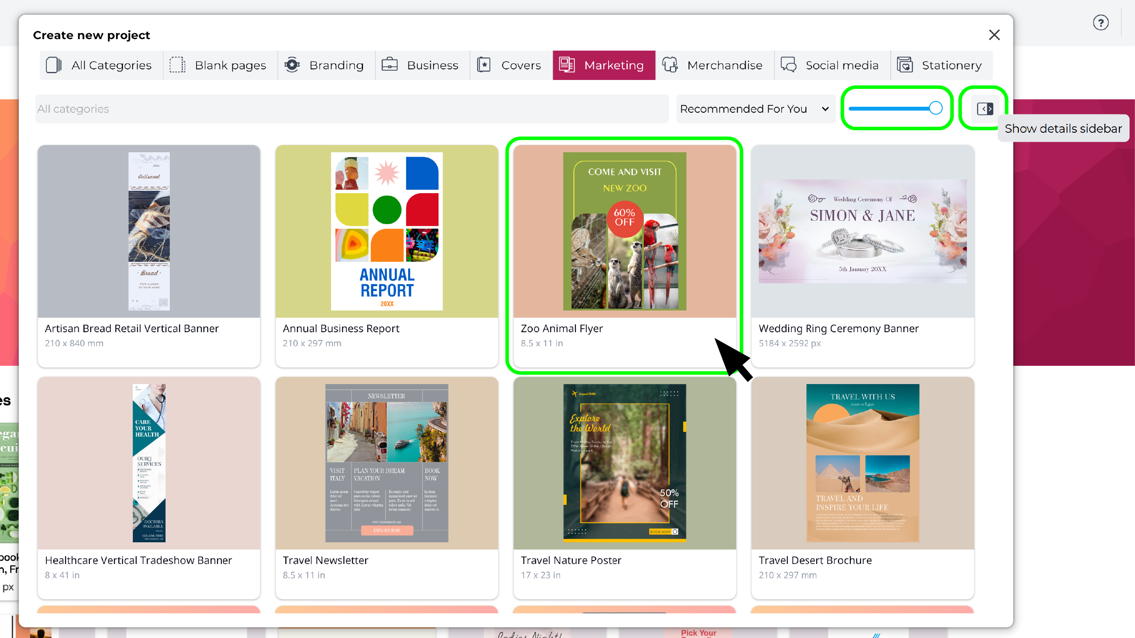Image resolution: width=1135 pixels, height=638 pixels.
Task: Click the "Artisan Bread Retail Vertical Banner" title
Action: click(x=132, y=328)
